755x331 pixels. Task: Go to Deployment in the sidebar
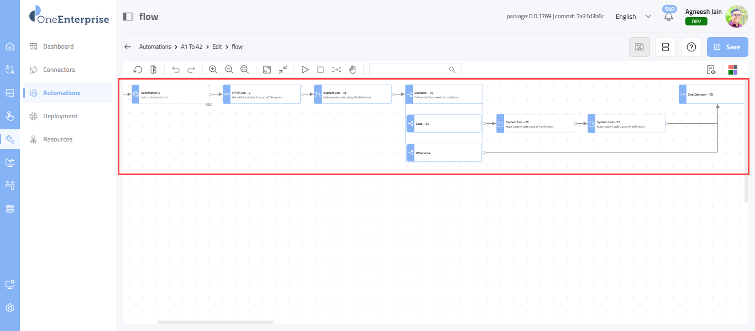(60, 116)
